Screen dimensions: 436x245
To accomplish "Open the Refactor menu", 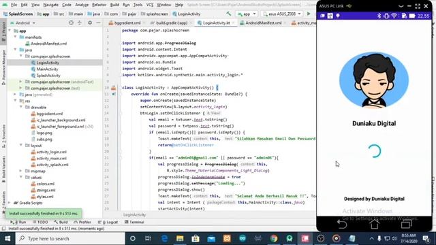I will click(x=99, y=5).
